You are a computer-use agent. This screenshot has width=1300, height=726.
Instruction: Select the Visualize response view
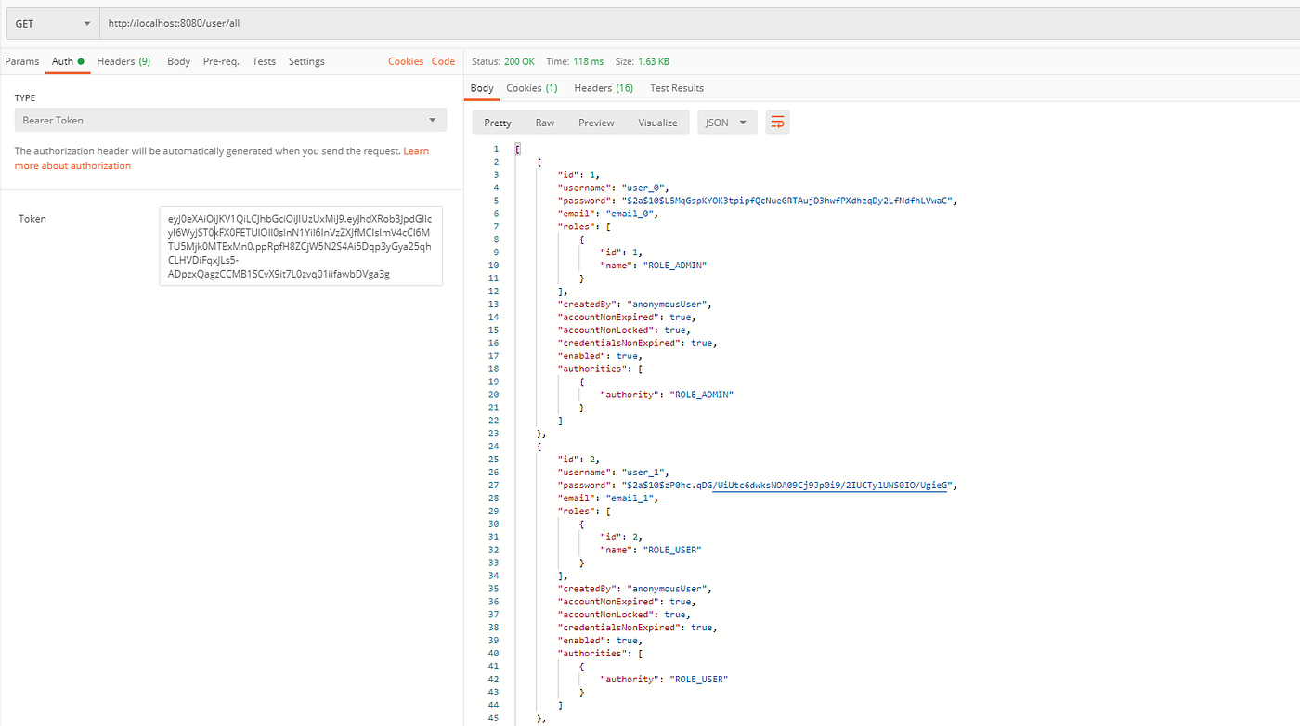point(657,122)
